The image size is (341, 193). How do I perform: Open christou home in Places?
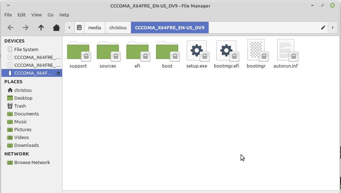32,90
